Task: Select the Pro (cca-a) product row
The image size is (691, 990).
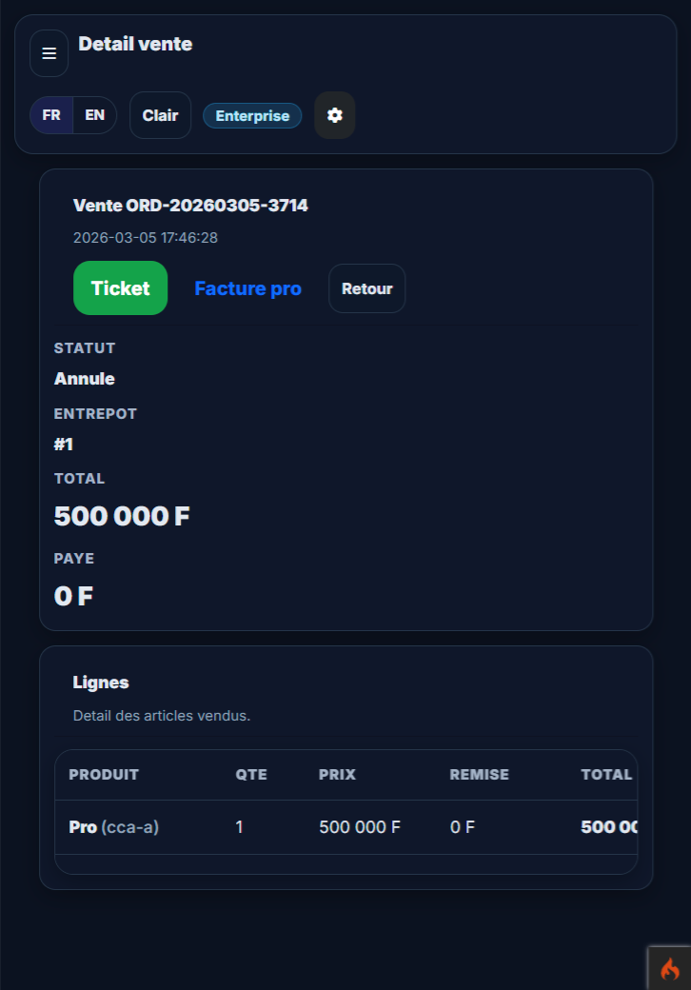Action: click(114, 827)
